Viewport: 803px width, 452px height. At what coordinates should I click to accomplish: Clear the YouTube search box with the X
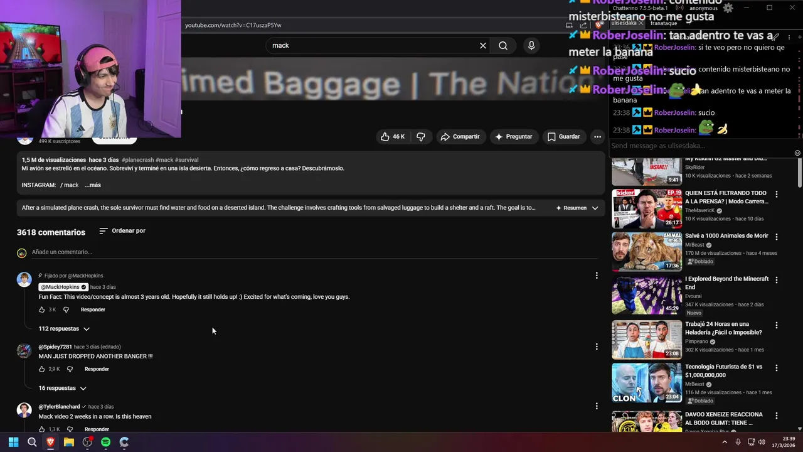483,46
